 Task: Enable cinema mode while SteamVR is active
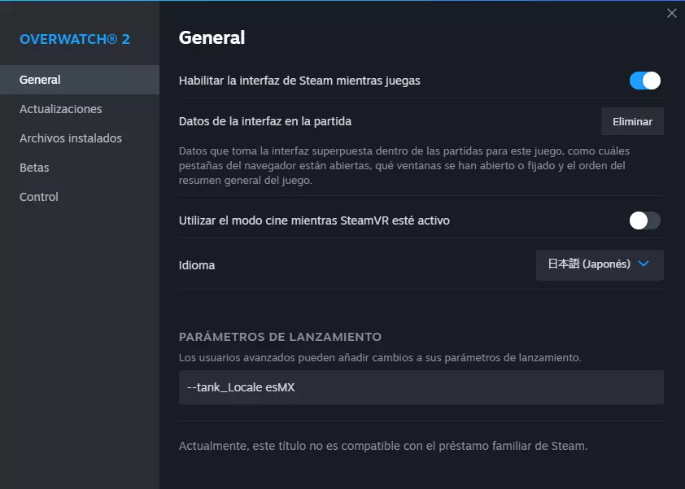(x=644, y=220)
